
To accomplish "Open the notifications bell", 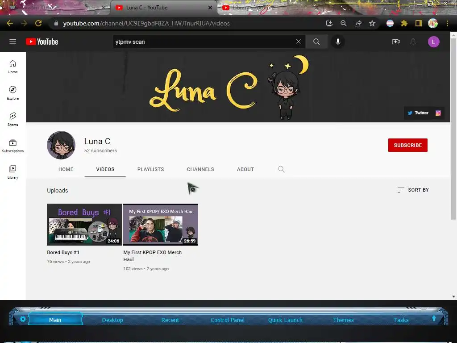I will click(413, 42).
